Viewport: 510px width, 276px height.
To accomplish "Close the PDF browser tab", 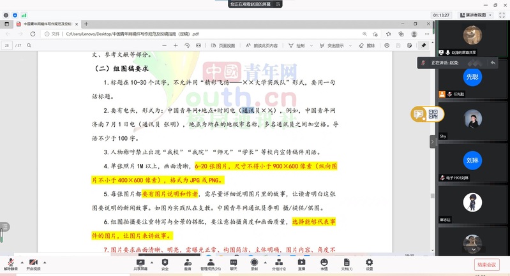I will click(x=77, y=24).
